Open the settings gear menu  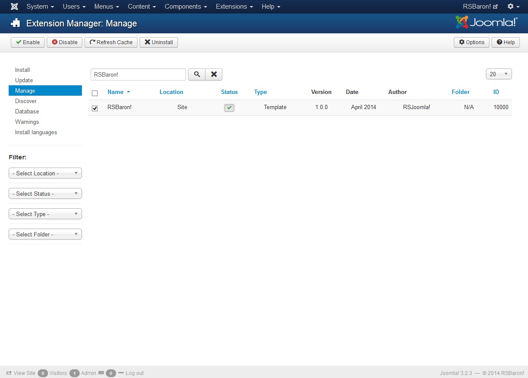(x=513, y=6)
